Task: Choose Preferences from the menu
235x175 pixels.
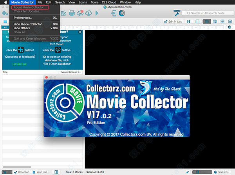Action: 34,18
